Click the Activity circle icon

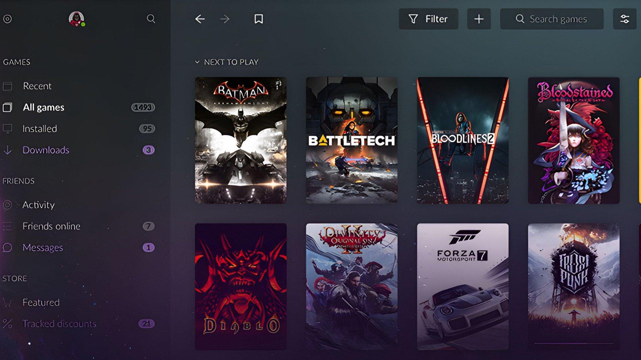7,205
